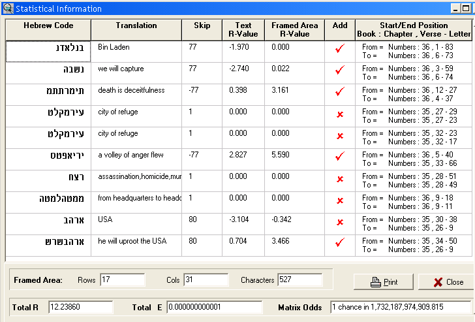The height and width of the screenshot is (322, 475).
Task: Toggle Add mark for 'death is deceitfulness'
Action: click(x=340, y=91)
